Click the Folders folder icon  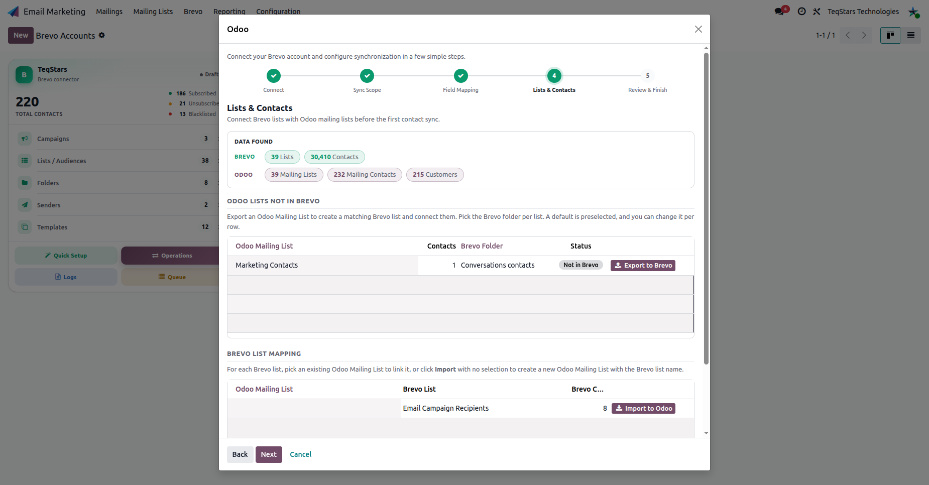[x=25, y=183]
